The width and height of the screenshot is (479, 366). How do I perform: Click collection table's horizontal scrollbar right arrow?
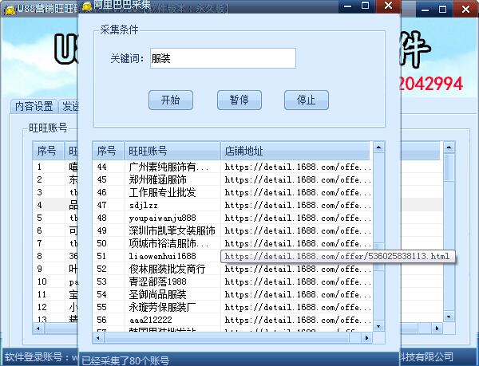coord(367,337)
